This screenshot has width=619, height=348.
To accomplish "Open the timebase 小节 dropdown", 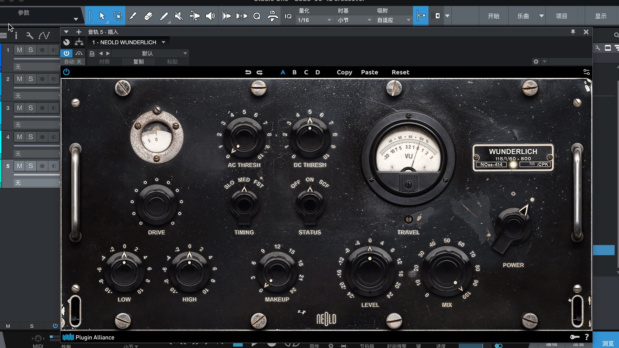I will (x=354, y=20).
